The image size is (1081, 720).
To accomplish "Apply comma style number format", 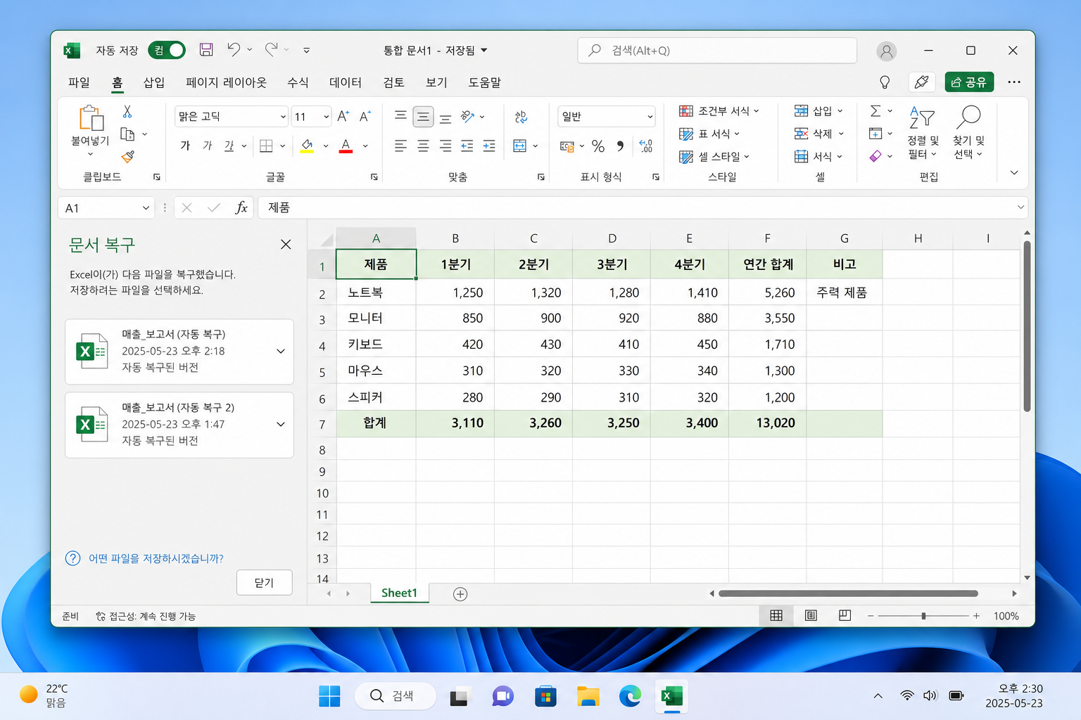I will pos(620,146).
